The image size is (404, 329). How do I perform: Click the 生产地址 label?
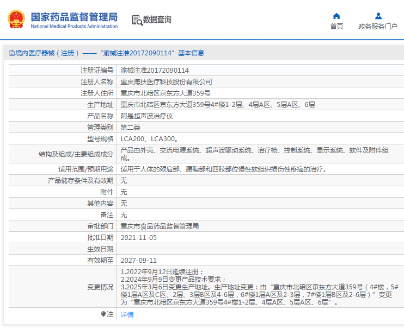(x=100, y=105)
